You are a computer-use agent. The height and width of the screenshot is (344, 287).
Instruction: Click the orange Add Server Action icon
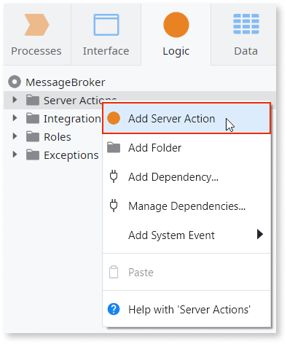(x=114, y=118)
